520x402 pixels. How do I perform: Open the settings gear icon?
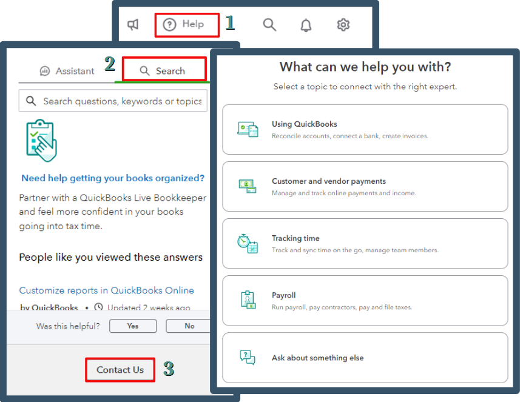(x=343, y=24)
